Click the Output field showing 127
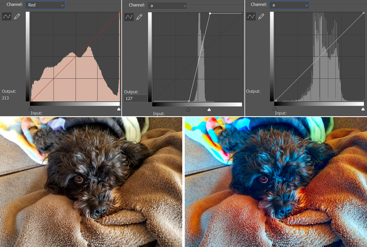 tap(136, 99)
